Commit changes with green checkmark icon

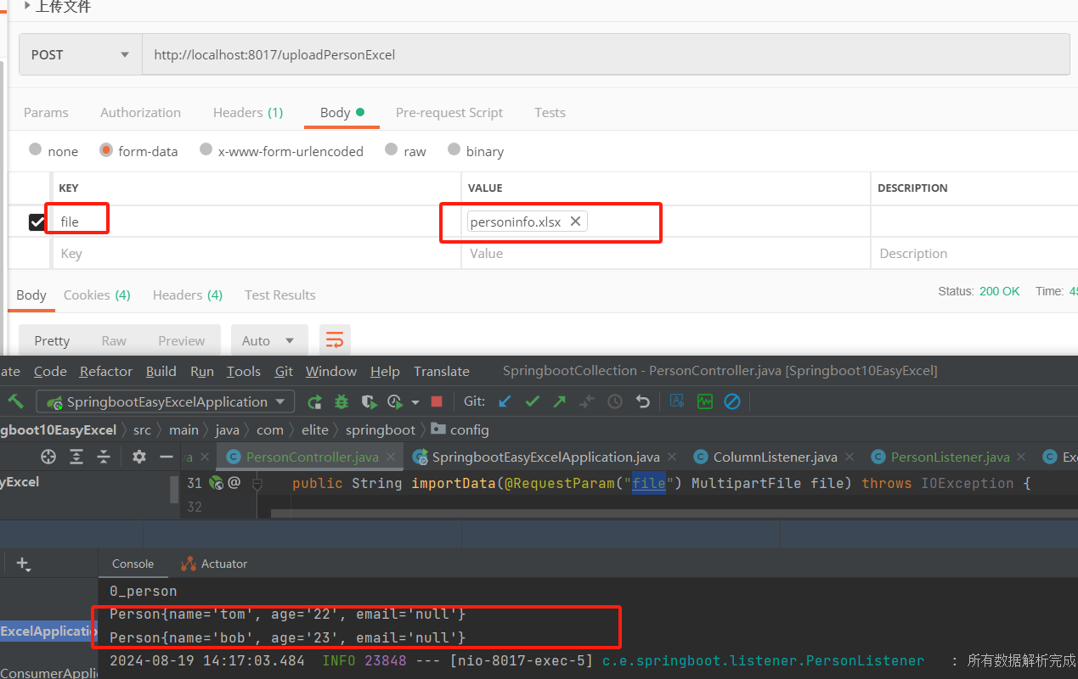[533, 401]
